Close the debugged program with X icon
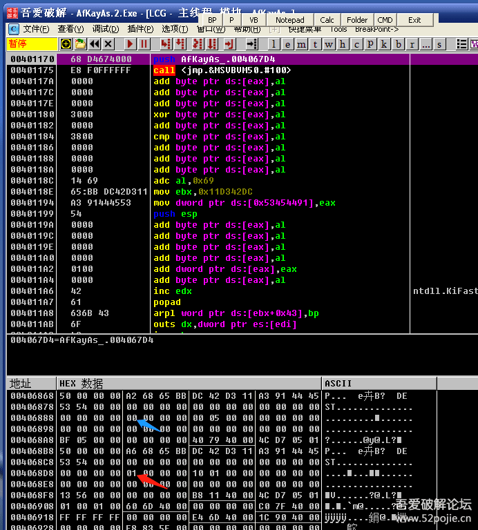Viewport: 478px width, 530px height. [x=108, y=44]
